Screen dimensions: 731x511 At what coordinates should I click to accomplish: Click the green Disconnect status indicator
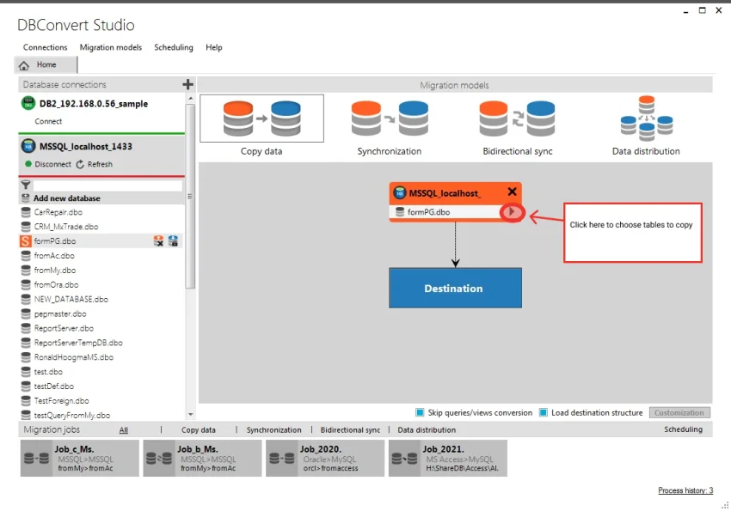point(28,164)
